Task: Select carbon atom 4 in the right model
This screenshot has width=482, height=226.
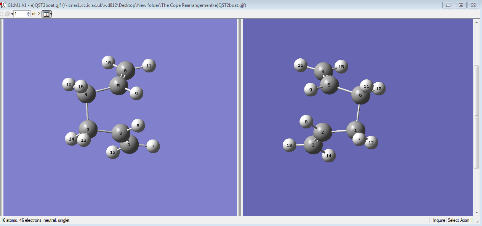Action: click(x=323, y=72)
